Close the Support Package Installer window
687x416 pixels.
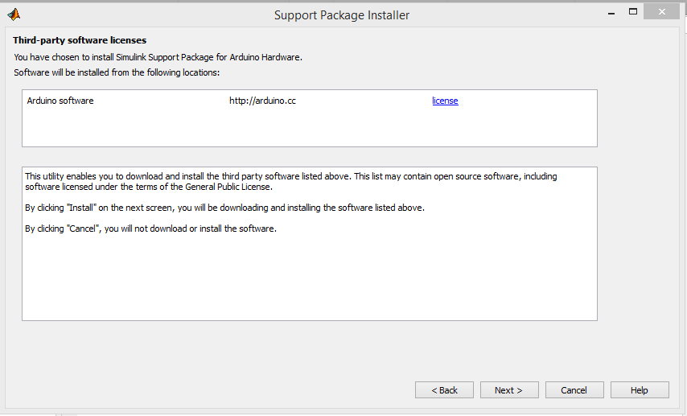661,12
